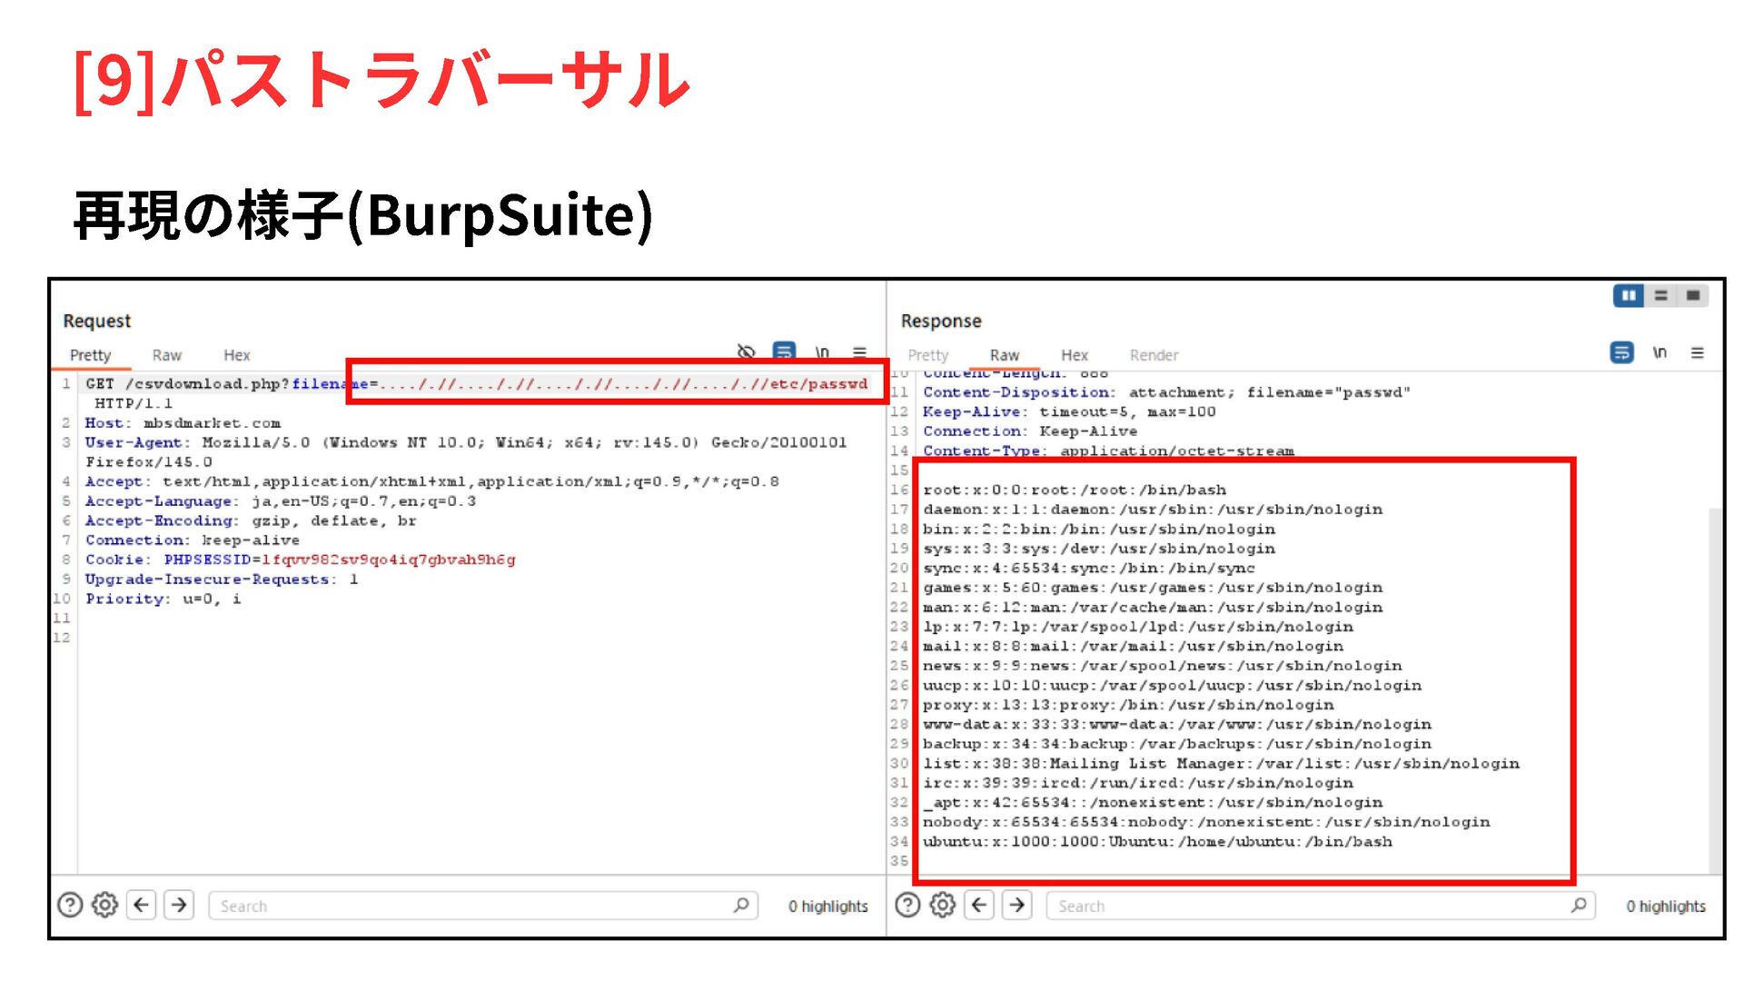Open Response panel settings gear
Screen dimensions: 1744x981
pos(943,905)
